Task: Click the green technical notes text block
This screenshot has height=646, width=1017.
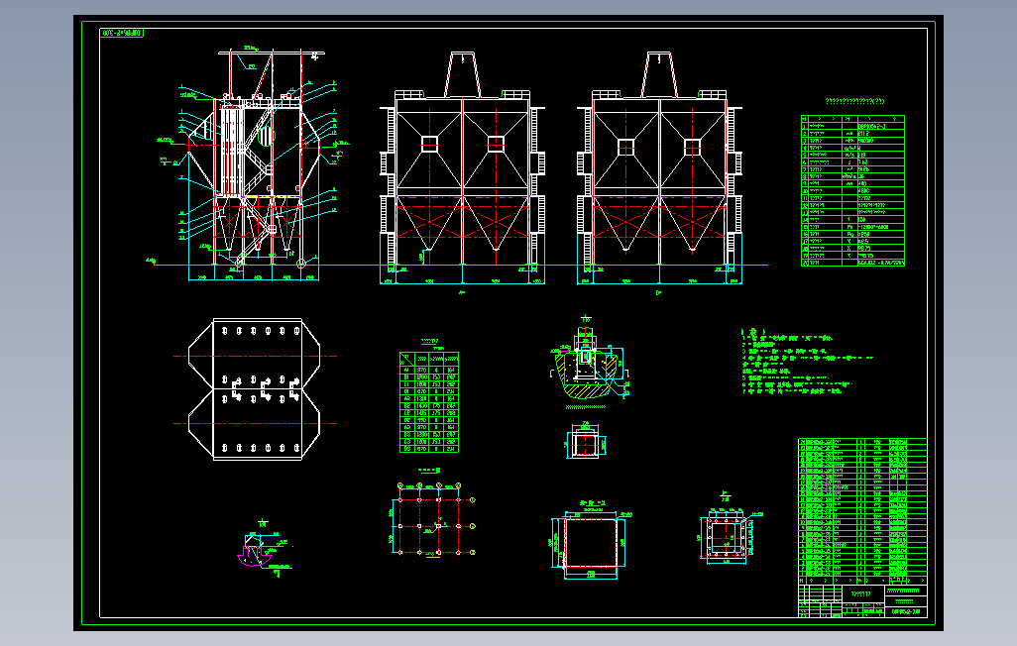Action: point(806,362)
